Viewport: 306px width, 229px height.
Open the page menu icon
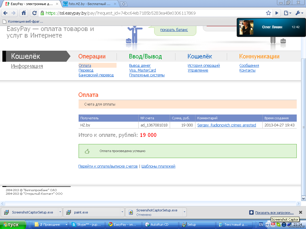[x=287, y=13]
